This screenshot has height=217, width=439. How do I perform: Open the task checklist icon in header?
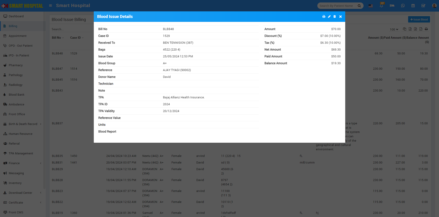423,6
